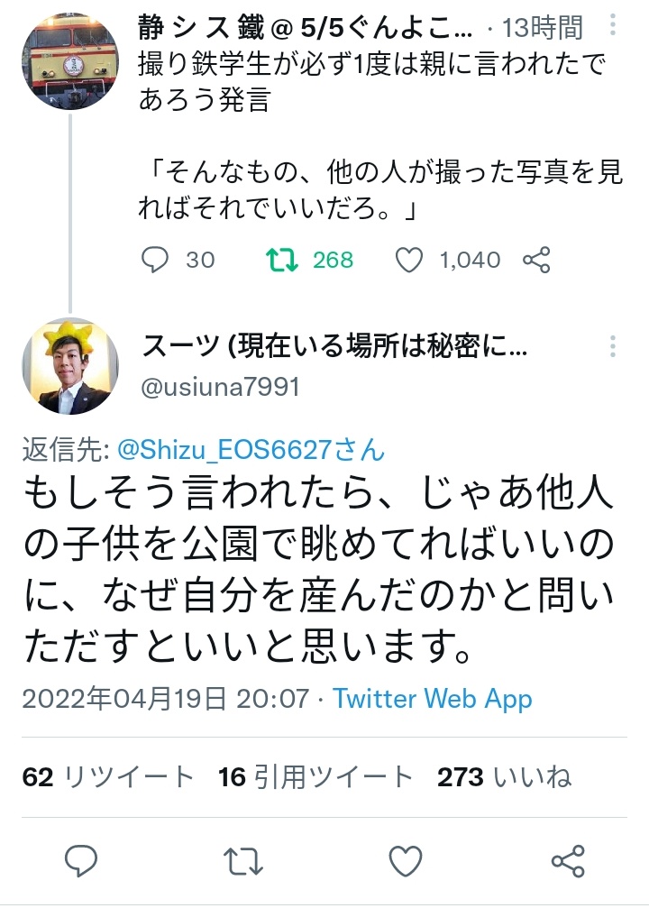Retweet the top tweet with 268 retweets
This screenshot has height=908, width=649.
(x=282, y=261)
